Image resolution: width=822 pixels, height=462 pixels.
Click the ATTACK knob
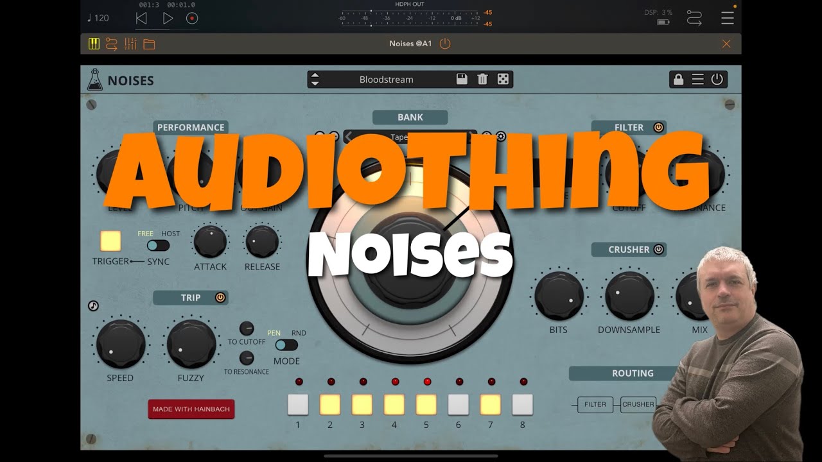211,241
